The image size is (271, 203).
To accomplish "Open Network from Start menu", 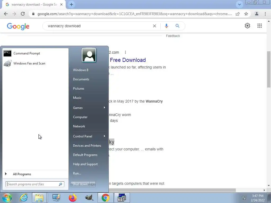I will click(x=79, y=126).
